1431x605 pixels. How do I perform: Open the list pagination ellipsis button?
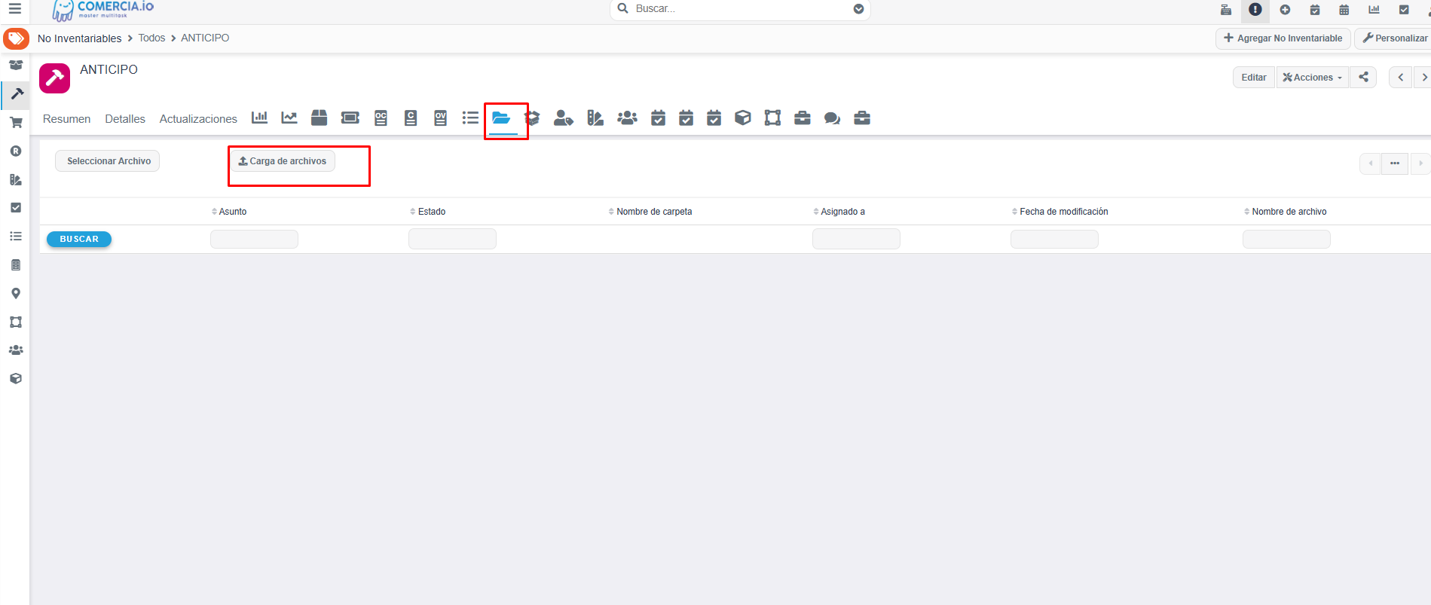point(1395,163)
